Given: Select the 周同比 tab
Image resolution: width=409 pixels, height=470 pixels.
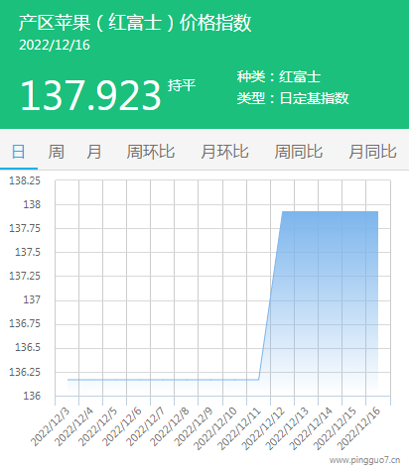Looking at the screenshot, I should tap(299, 152).
